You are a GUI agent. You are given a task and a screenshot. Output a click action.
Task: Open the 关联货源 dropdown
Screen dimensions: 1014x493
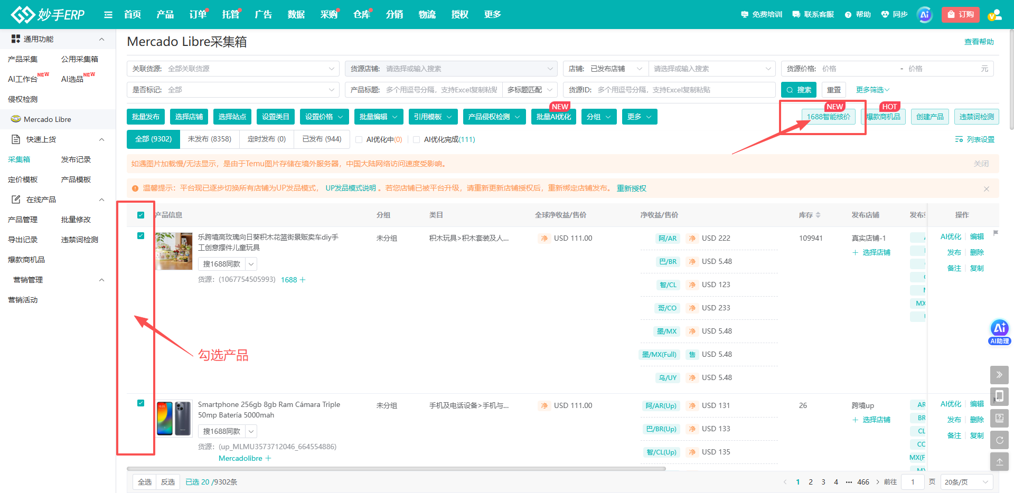click(x=233, y=69)
